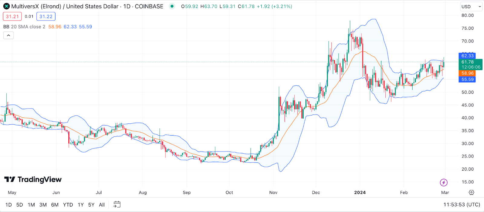Click the spread value 0.01
The image size is (484, 212).
[29, 17]
